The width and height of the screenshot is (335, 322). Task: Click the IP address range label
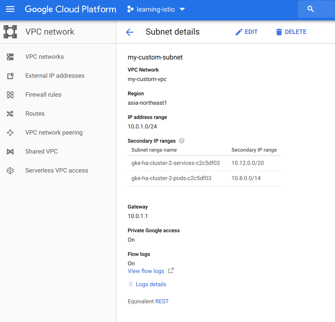[x=147, y=117]
